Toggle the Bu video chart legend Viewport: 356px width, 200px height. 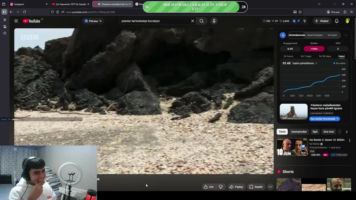[339, 63]
